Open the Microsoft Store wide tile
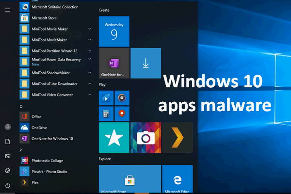The image size is (291, 194). 130,179
